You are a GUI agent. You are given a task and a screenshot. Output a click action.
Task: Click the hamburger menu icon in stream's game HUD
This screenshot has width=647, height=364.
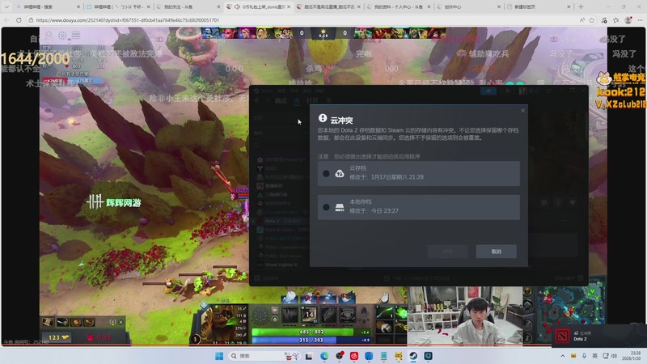pos(76,36)
